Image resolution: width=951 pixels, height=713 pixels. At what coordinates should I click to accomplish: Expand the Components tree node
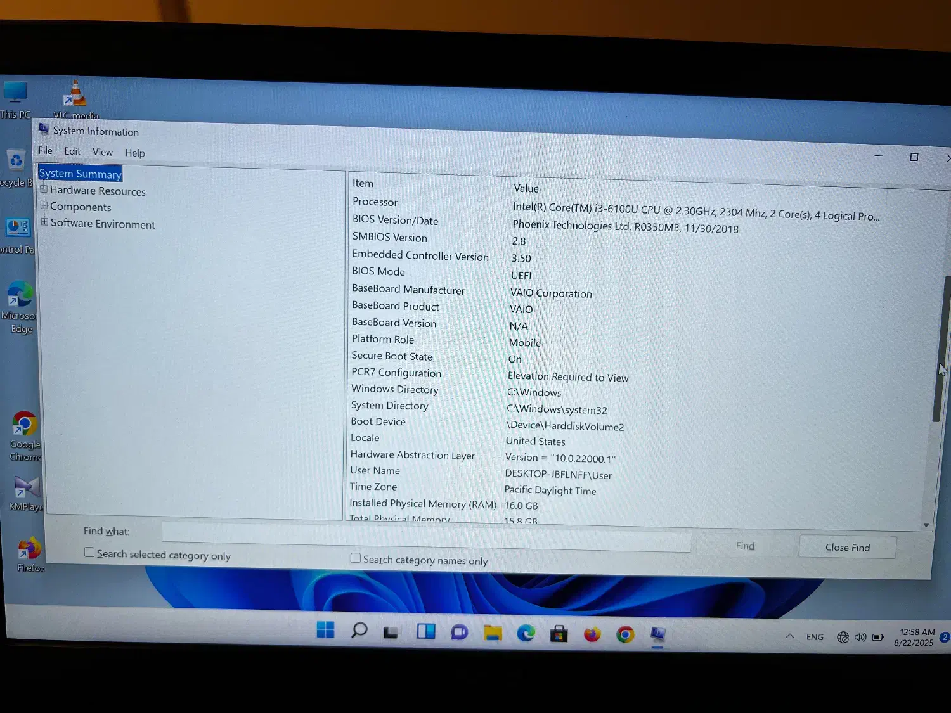[x=44, y=205]
